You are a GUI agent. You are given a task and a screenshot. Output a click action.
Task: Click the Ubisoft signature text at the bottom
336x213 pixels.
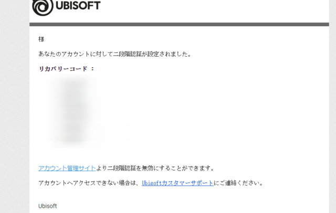point(48,206)
